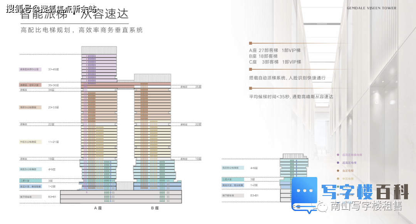The image size is (416, 224).
Task: Click the GEMDALE VISEEN TOWER header text
Action: click(x=371, y=8)
